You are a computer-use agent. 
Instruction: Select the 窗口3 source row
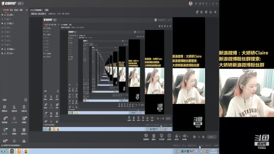pyautogui.click(x=14, y=23)
